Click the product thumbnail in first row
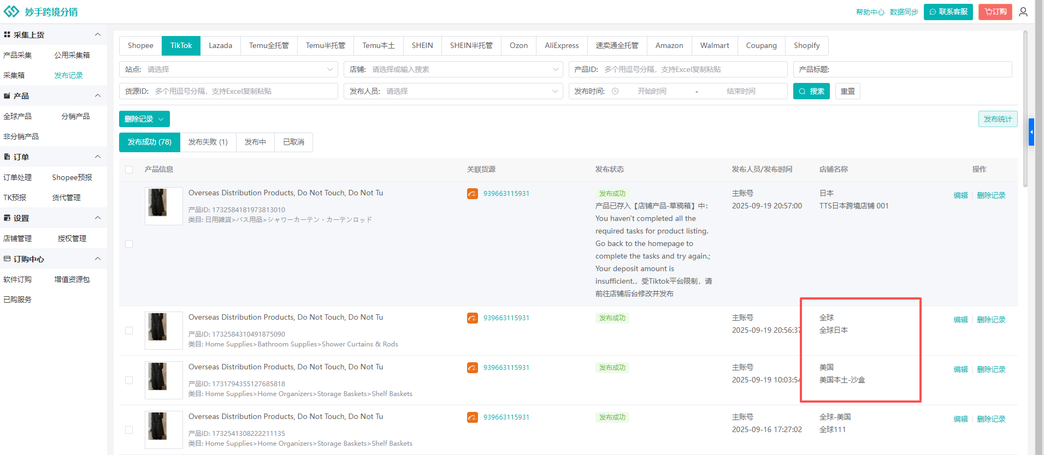The height and width of the screenshot is (455, 1044). (x=163, y=206)
